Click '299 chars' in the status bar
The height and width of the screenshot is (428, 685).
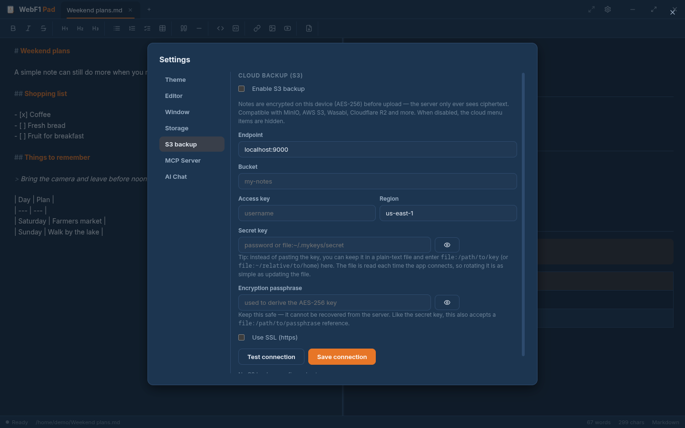click(631, 422)
